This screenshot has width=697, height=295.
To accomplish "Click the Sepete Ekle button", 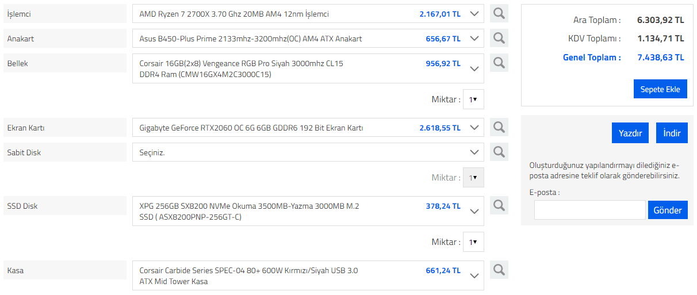I will 660,89.
